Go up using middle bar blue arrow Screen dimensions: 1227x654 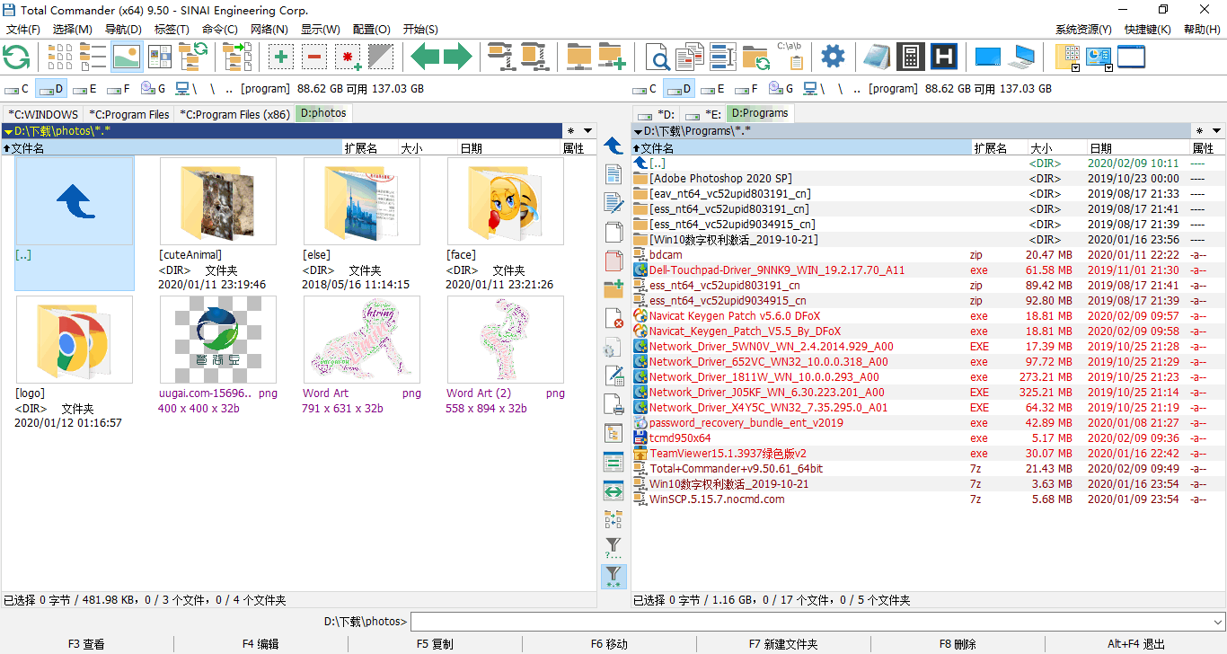tap(613, 146)
